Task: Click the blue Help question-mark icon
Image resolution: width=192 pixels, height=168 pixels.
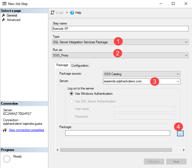Action: tap(72, 13)
